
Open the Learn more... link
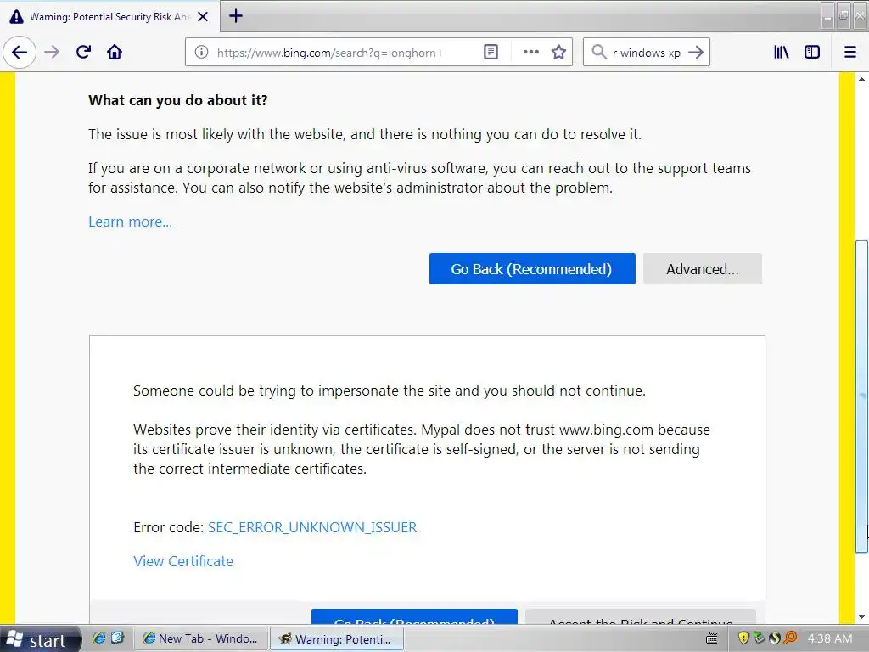pyautogui.click(x=130, y=222)
